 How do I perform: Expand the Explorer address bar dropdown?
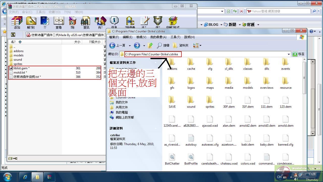pos(289,54)
